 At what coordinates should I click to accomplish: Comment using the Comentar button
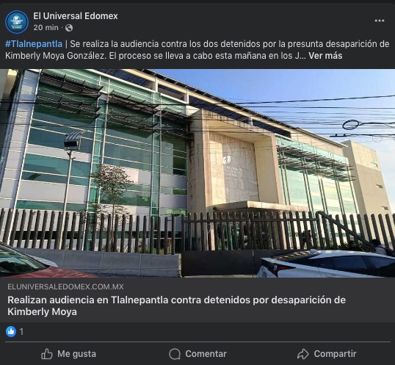click(x=197, y=354)
